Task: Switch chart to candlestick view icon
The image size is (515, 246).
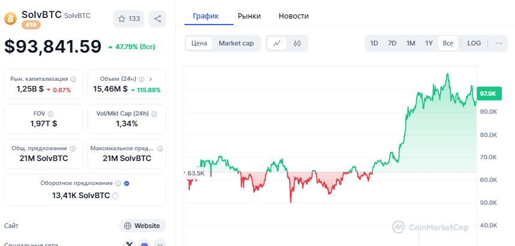Action: 296,43
